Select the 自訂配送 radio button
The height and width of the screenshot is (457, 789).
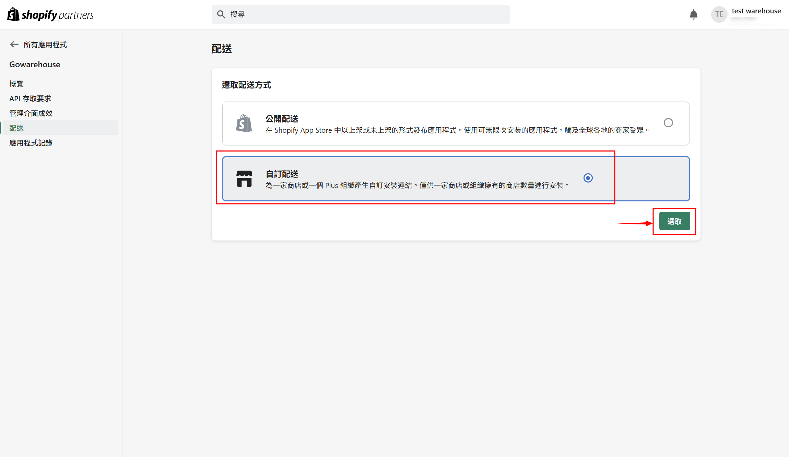(588, 178)
